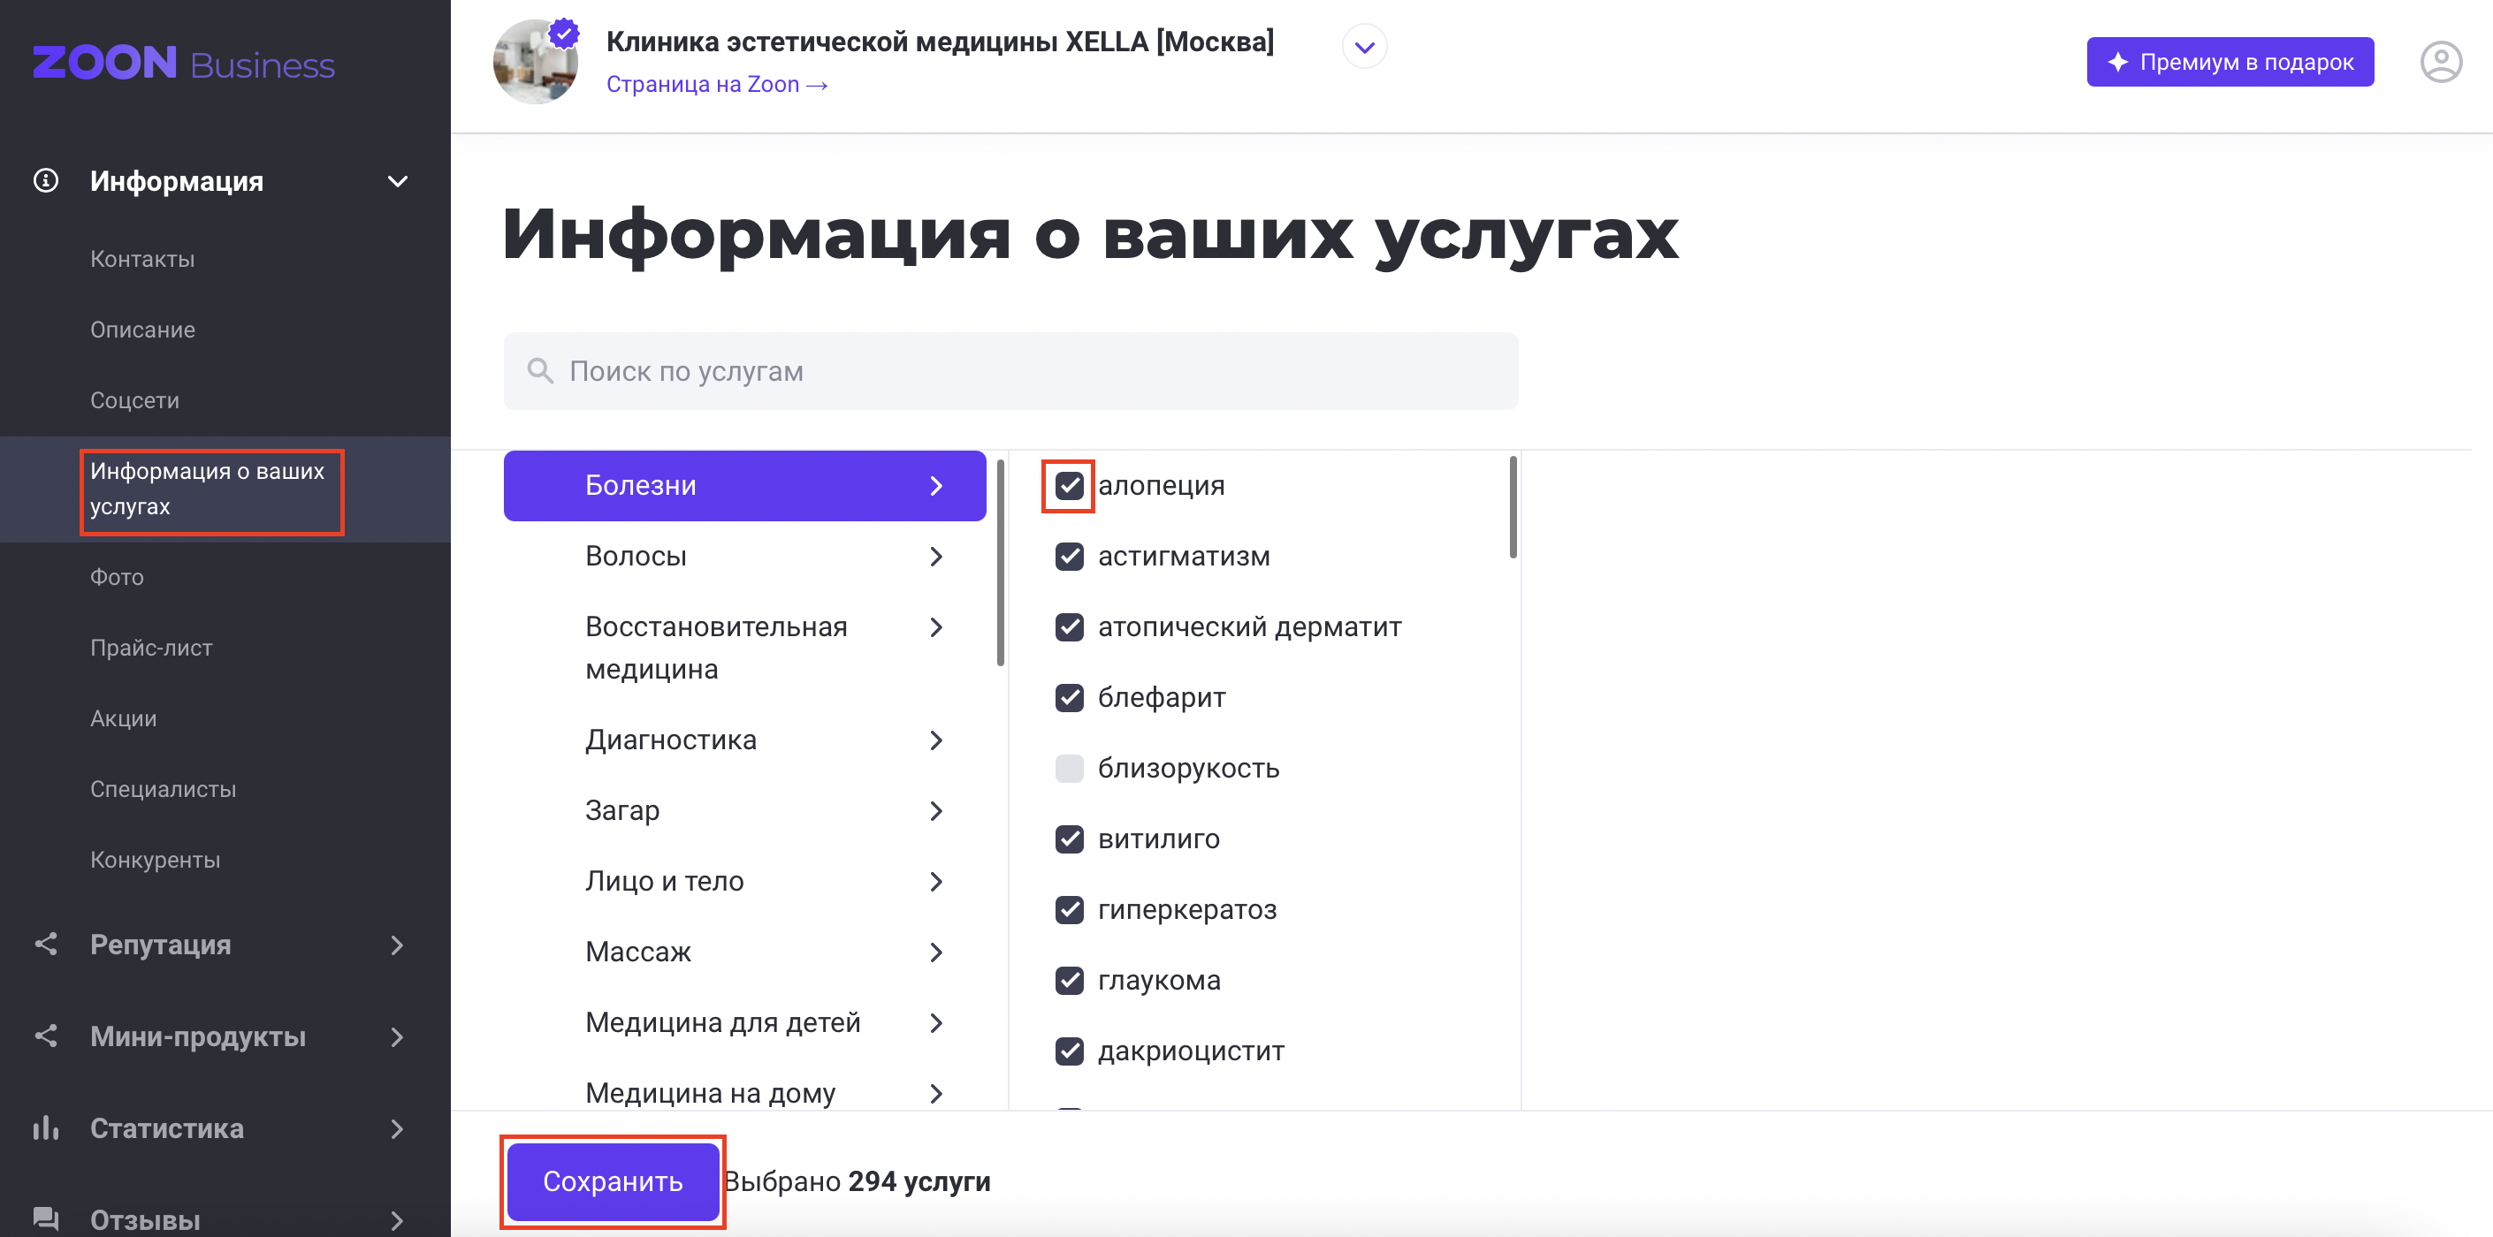Open Акции in the sidebar
Image resolution: width=2493 pixels, height=1237 pixels.
(x=123, y=718)
